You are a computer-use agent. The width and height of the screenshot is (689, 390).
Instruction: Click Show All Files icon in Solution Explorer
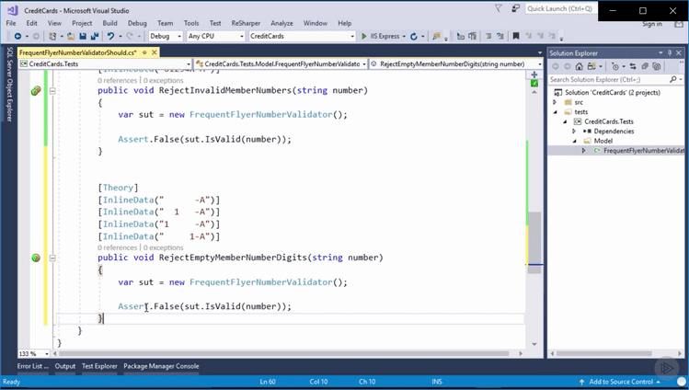coord(657,66)
